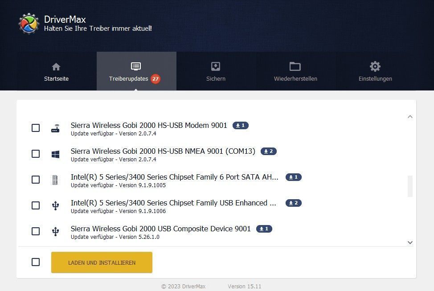
Task: Click the Wiederherstellen folder icon
Action: coord(295,66)
